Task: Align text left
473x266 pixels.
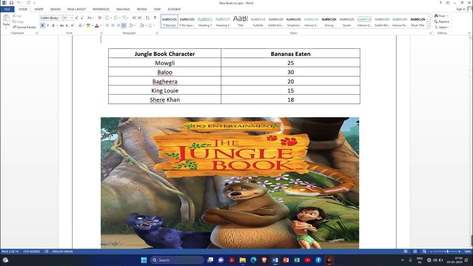Action: click(x=107, y=25)
